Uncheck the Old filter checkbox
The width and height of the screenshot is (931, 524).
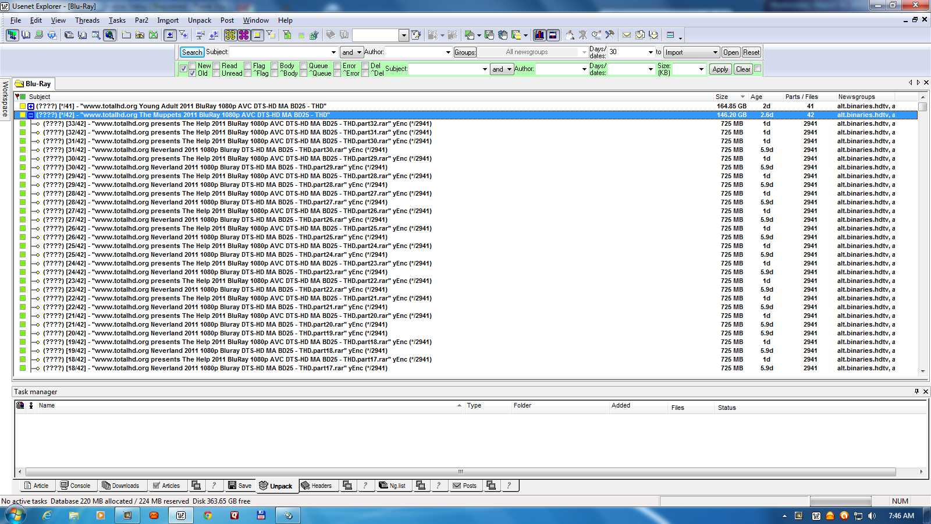(193, 73)
